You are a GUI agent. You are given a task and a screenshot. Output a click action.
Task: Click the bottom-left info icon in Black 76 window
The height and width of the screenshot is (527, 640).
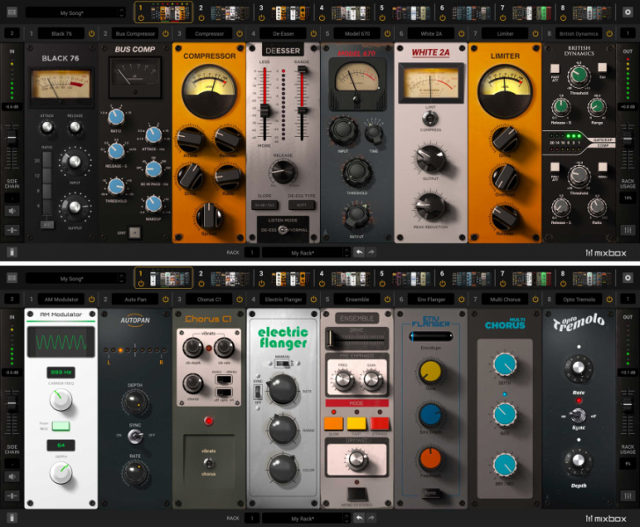coord(11,252)
